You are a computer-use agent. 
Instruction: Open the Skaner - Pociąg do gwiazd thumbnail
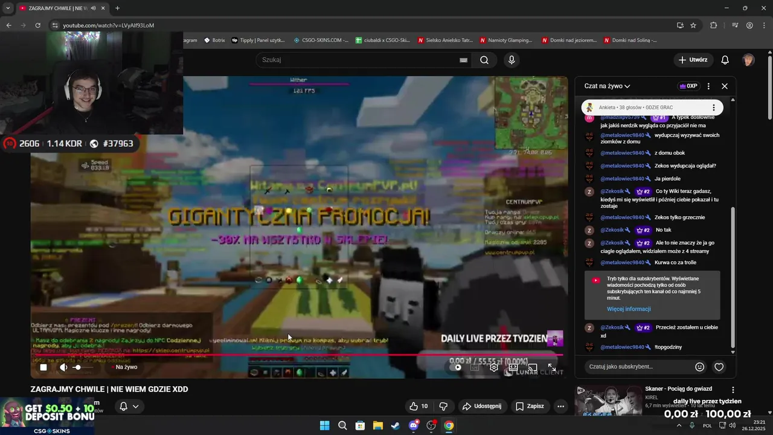(x=608, y=401)
